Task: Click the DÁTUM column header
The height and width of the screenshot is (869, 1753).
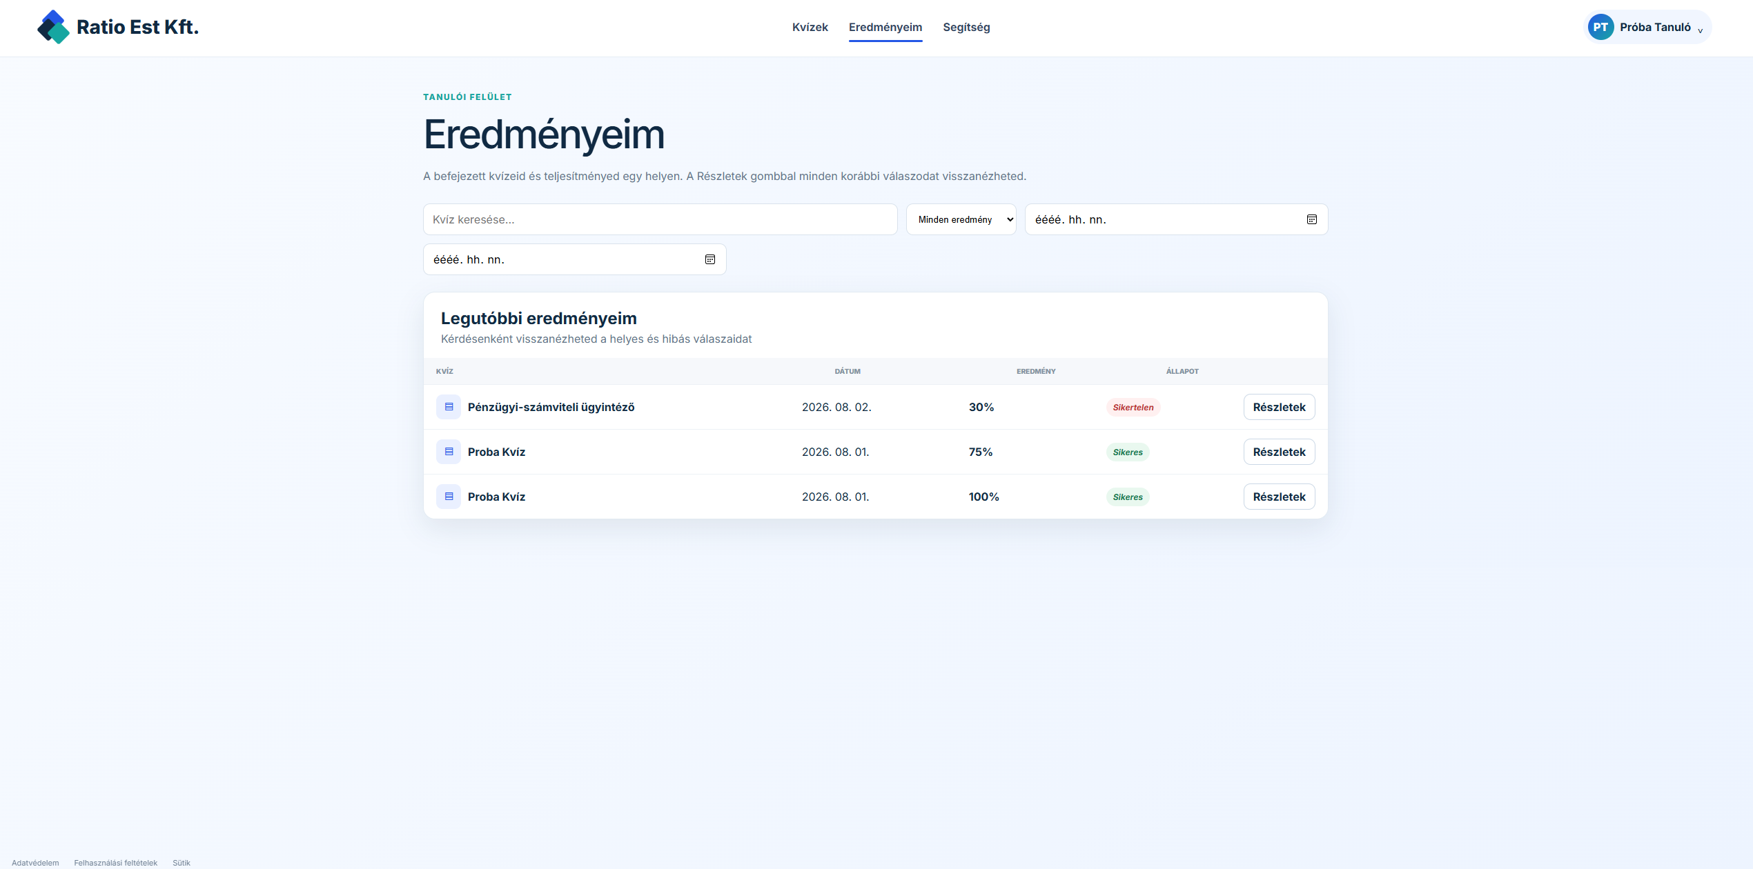Action: click(847, 371)
